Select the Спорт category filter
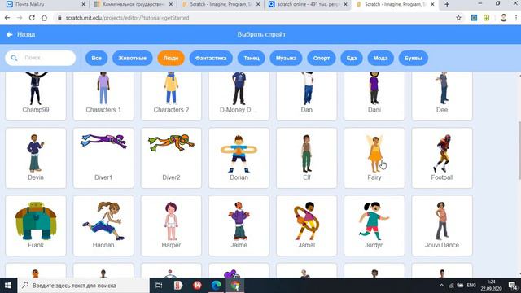This screenshot has height=293, width=521. pos(322,58)
